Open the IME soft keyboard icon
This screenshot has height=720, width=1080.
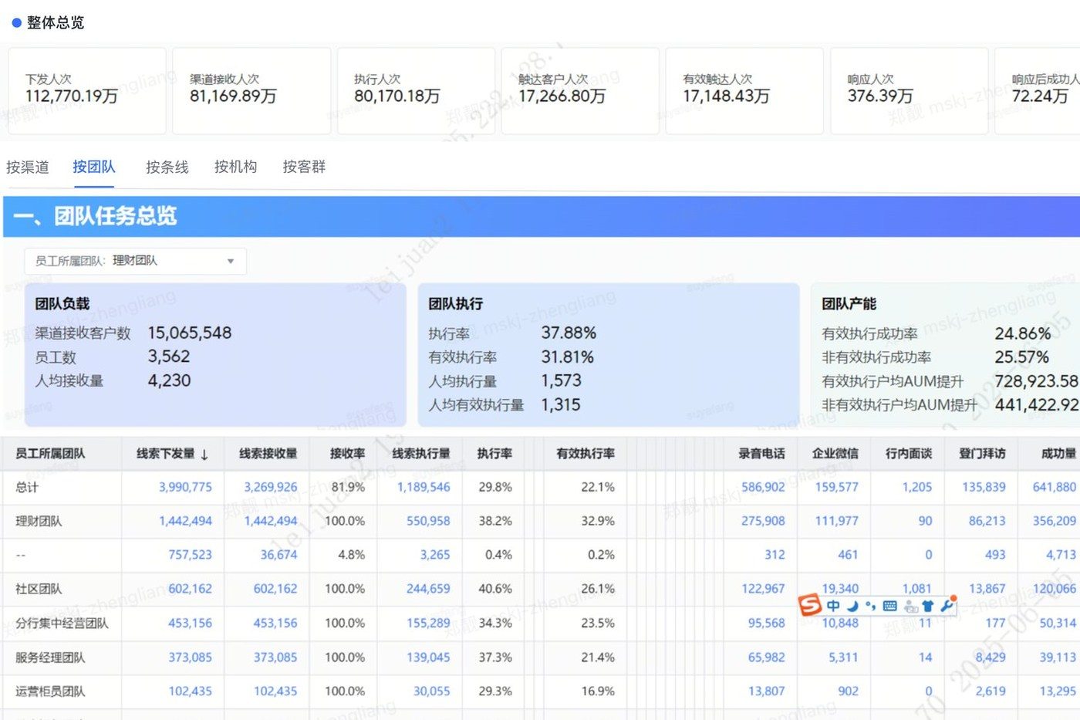(x=889, y=606)
